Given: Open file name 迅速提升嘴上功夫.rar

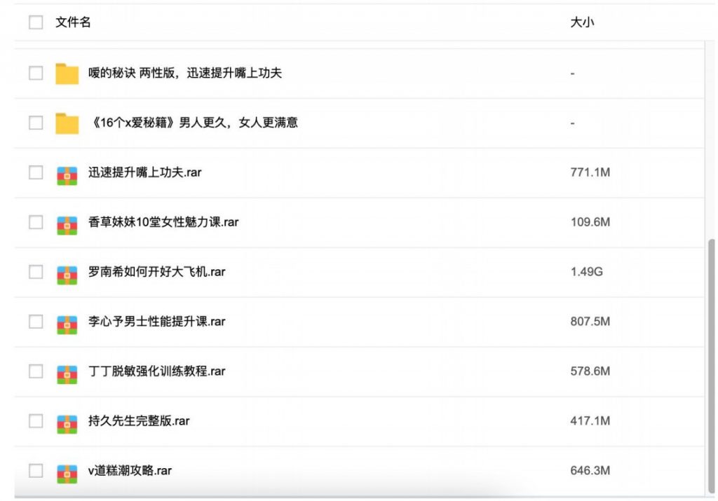Looking at the screenshot, I should click(144, 172).
